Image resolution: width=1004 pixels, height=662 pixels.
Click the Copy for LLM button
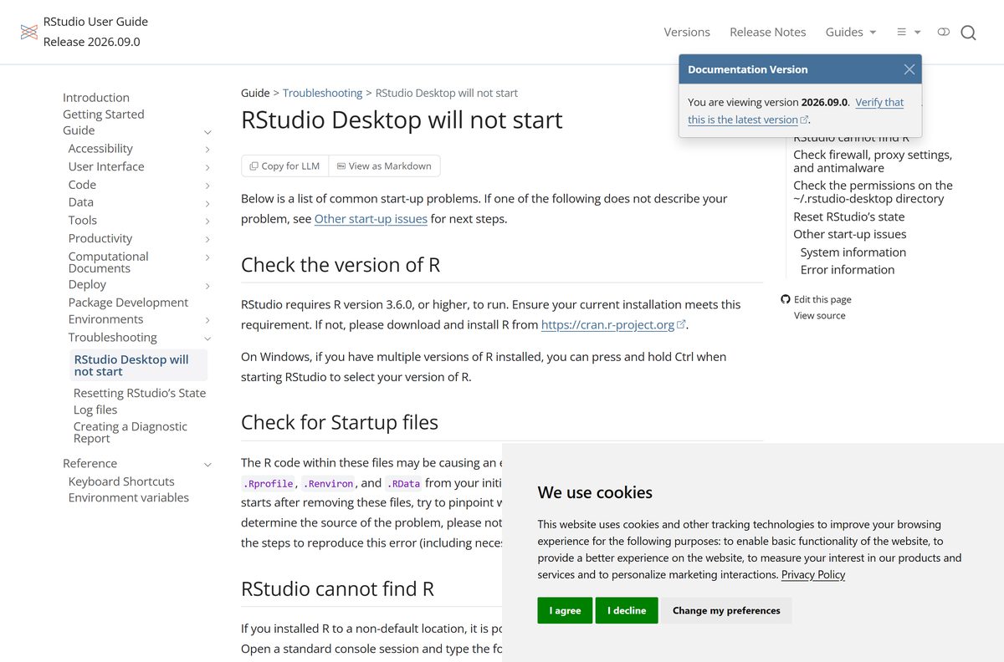pyautogui.click(x=285, y=166)
